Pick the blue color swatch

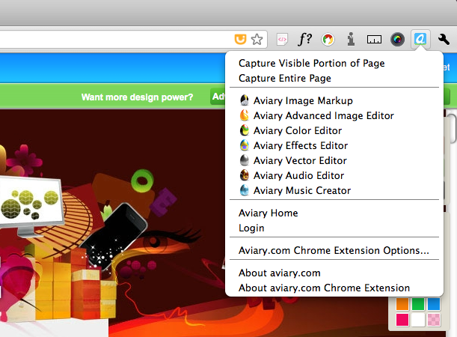[x=434, y=304]
